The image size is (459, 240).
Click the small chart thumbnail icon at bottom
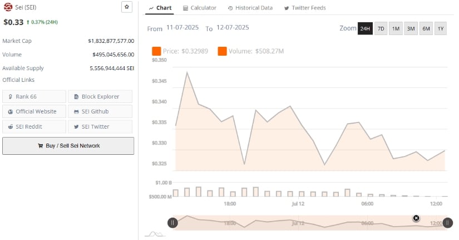pyautogui.click(x=155, y=234)
